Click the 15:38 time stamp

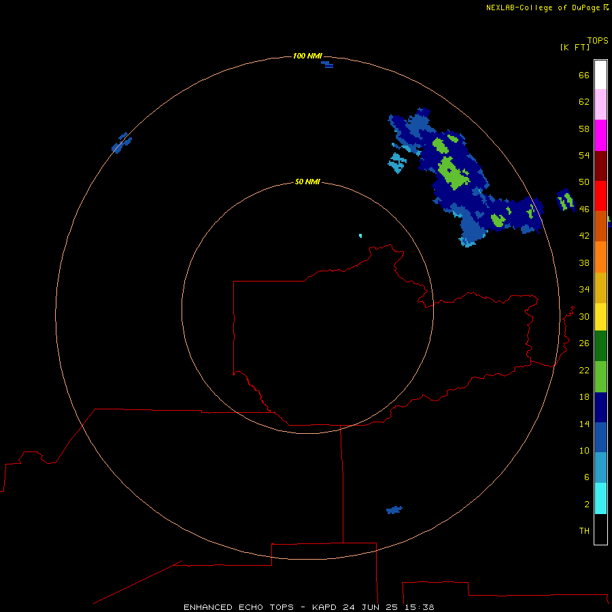[x=420, y=607]
